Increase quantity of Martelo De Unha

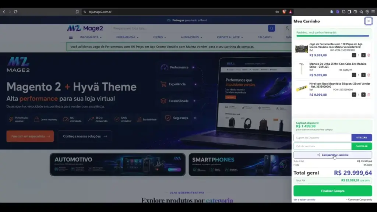pos(363,75)
